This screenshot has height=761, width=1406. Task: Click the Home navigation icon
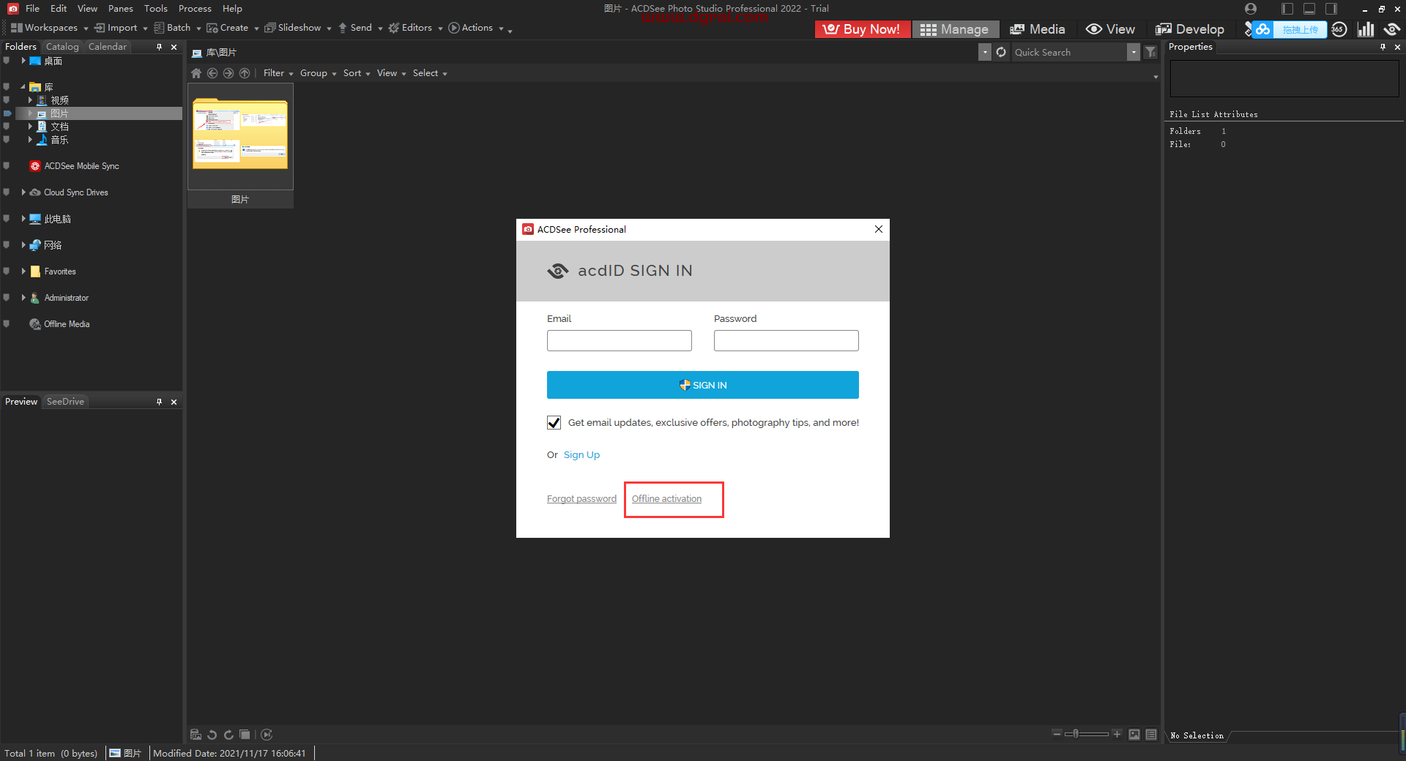[x=196, y=73]
